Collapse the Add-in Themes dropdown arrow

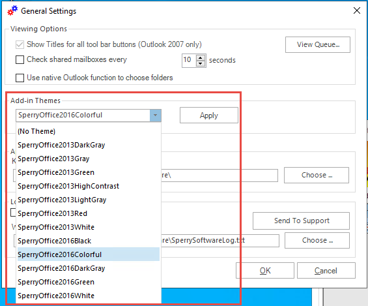point(156,115)
